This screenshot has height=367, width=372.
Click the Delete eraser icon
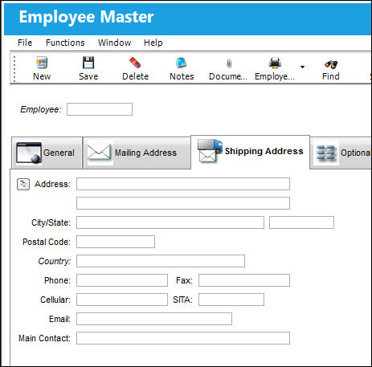click(x=135, y=63)
